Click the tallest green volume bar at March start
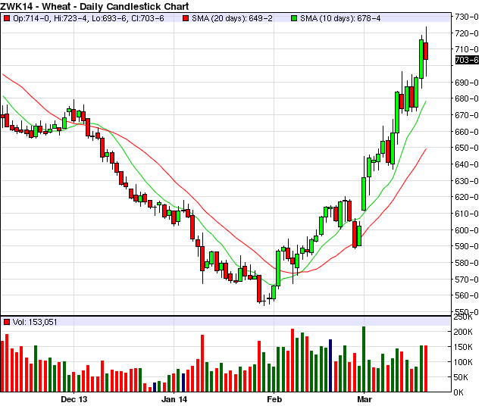 364,359
